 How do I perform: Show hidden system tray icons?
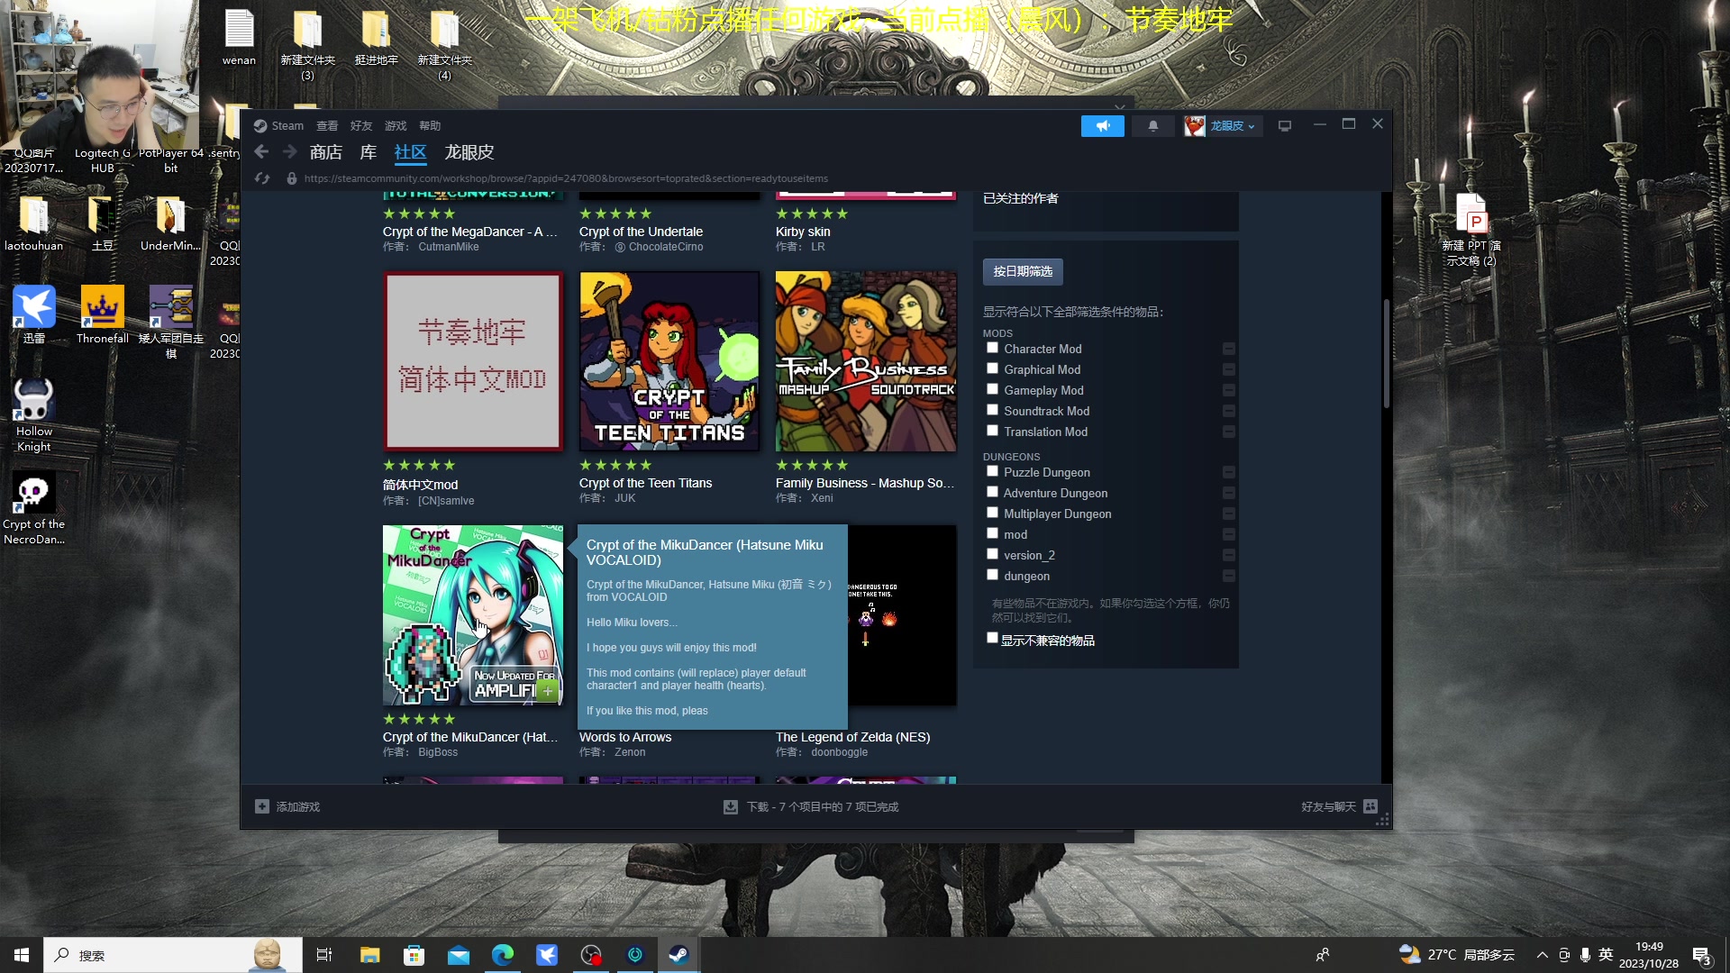pyautogui.click(x=1542, y=955)
